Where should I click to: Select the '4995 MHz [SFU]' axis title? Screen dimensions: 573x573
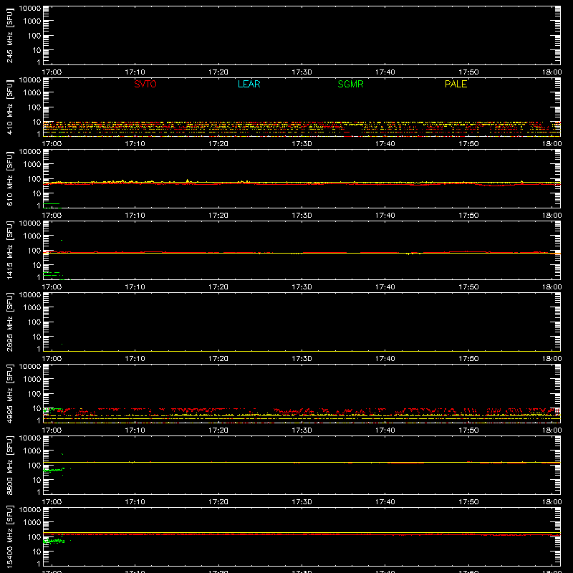[9, 393]
